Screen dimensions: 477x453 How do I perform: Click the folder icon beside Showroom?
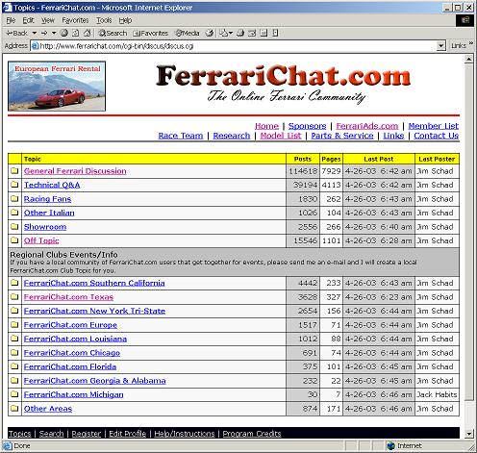tap(14, 227)
